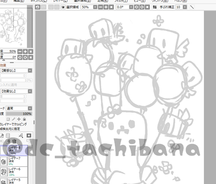
Task: Select layer レイヤー7
Action: point(14,161)
